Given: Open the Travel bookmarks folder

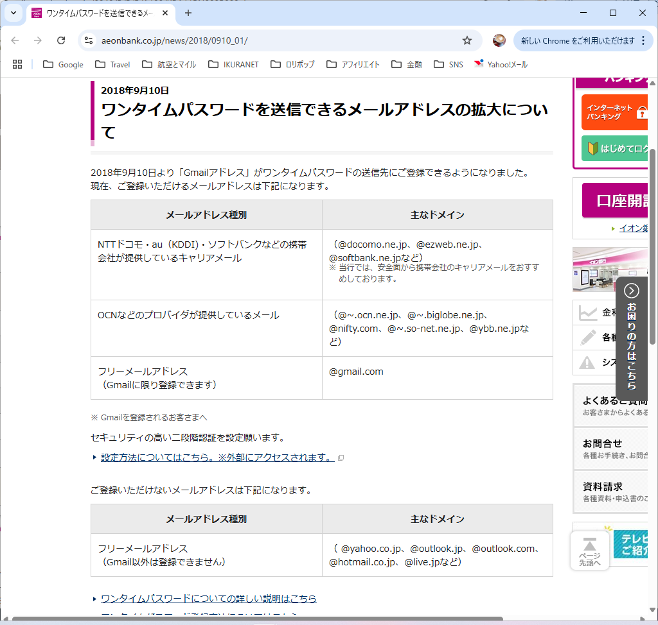Looking at the screenshot, I should (x=112, y=64).
